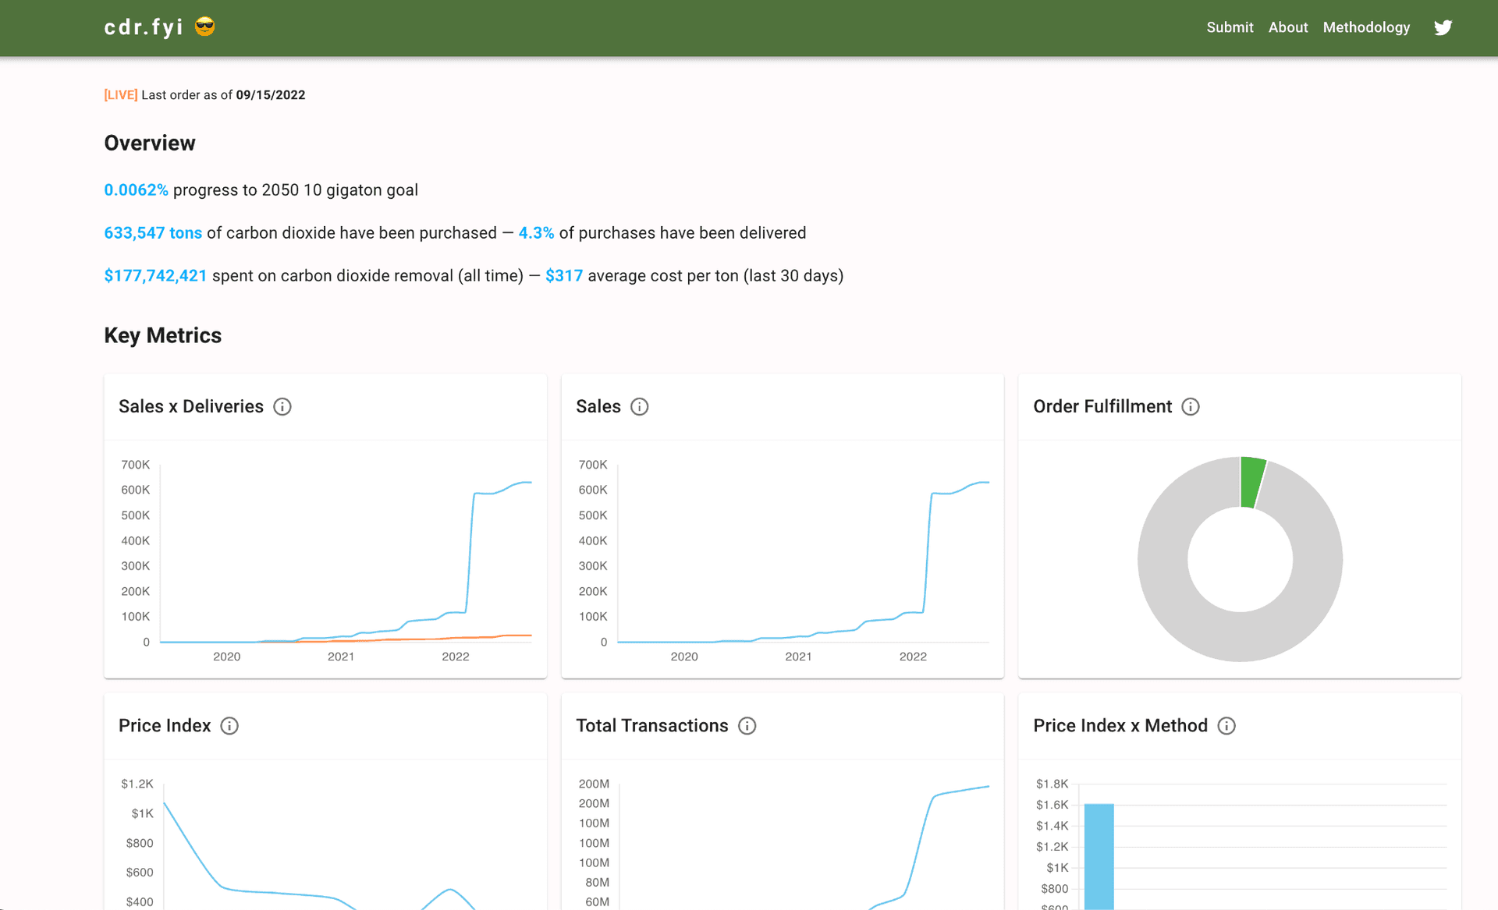This screenshot has height=910, width=1498.
Task: Click the Total Transactions card title
Action: 652,726
